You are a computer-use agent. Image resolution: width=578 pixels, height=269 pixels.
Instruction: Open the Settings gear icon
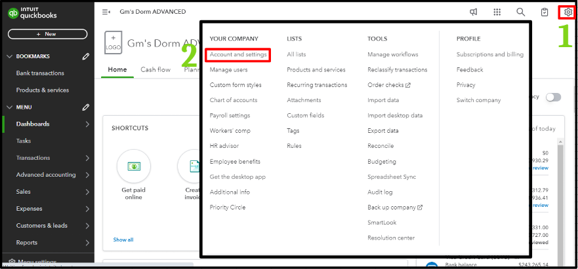tap(566, 12)
